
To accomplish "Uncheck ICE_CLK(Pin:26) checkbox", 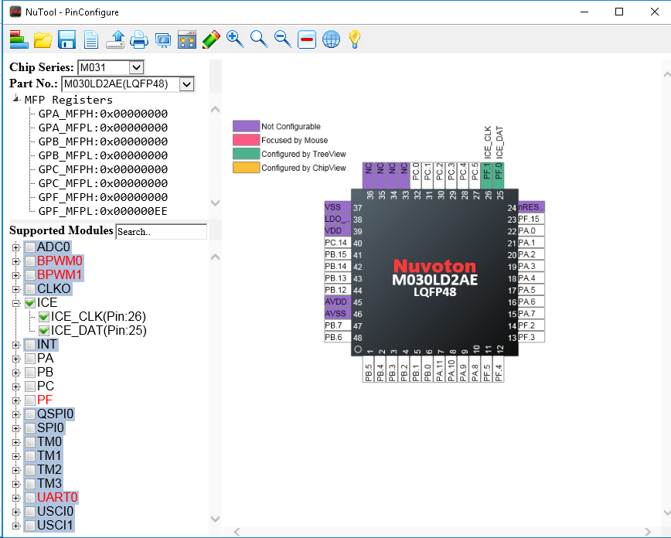I will (x=43, y=317).
